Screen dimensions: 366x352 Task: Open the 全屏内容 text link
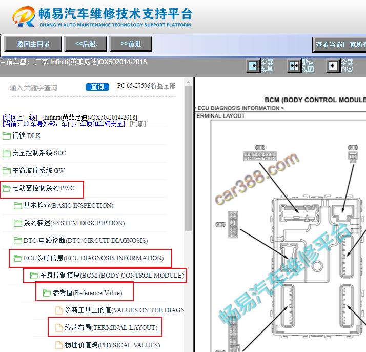click(347, 66)
